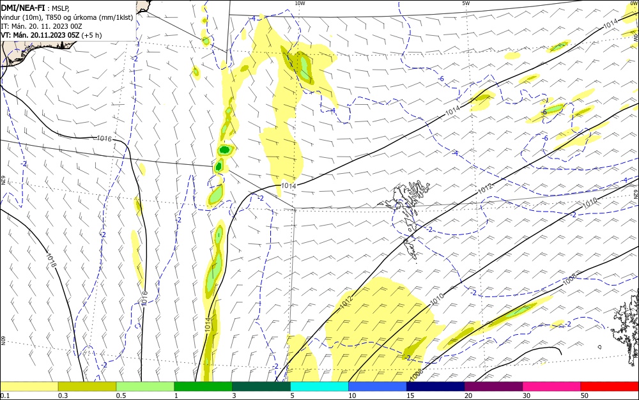Select the light green 0.5–1 legend swatch
Screen dimensions: 639x400
(145, 387)
